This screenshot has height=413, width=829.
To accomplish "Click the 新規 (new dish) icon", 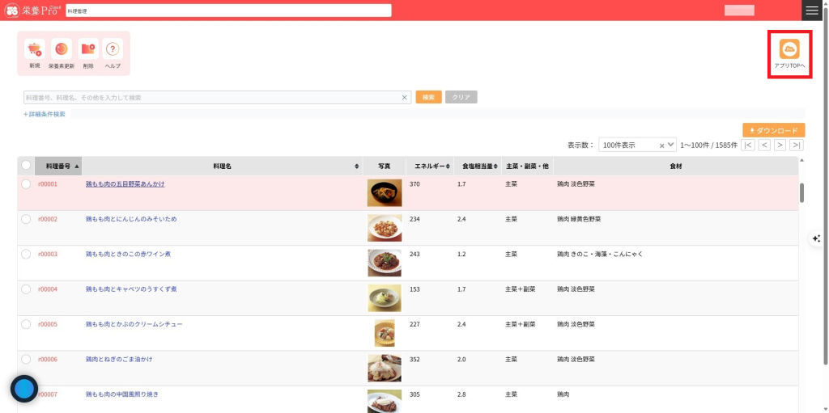I will [34, 49].
